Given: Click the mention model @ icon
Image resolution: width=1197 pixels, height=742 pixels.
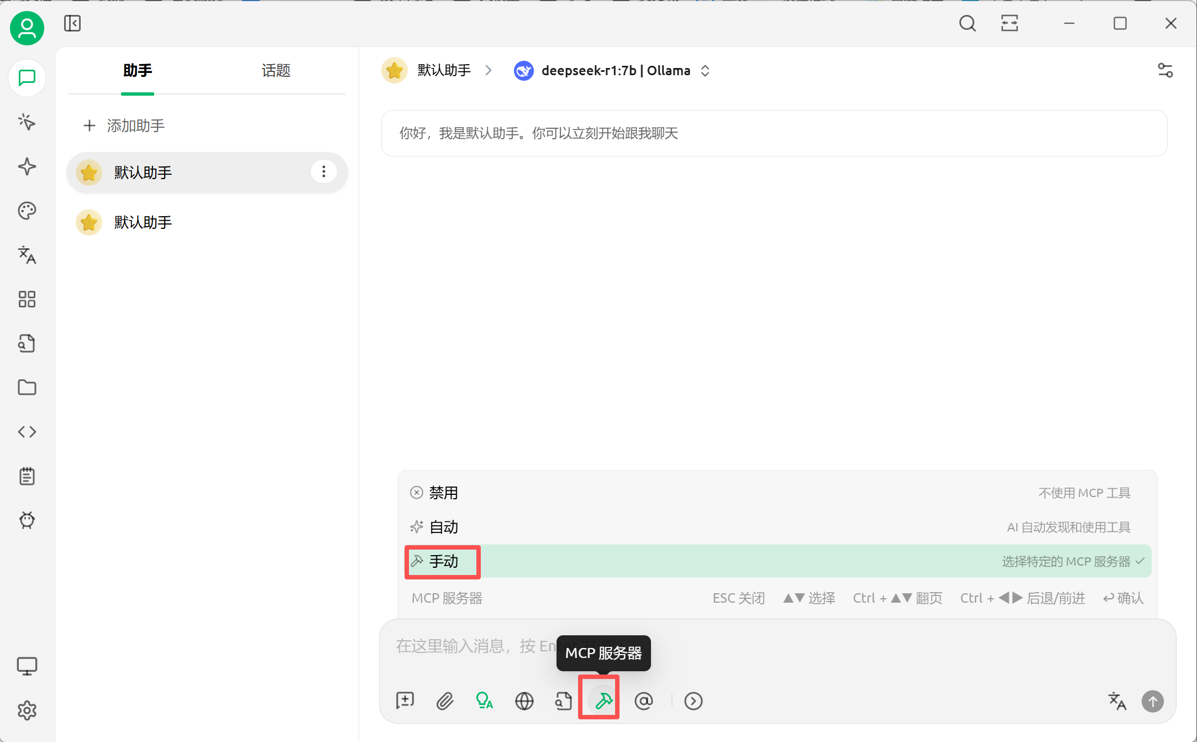Looking at the screenshot, I should pyautogui.click(x=643, y=701).
